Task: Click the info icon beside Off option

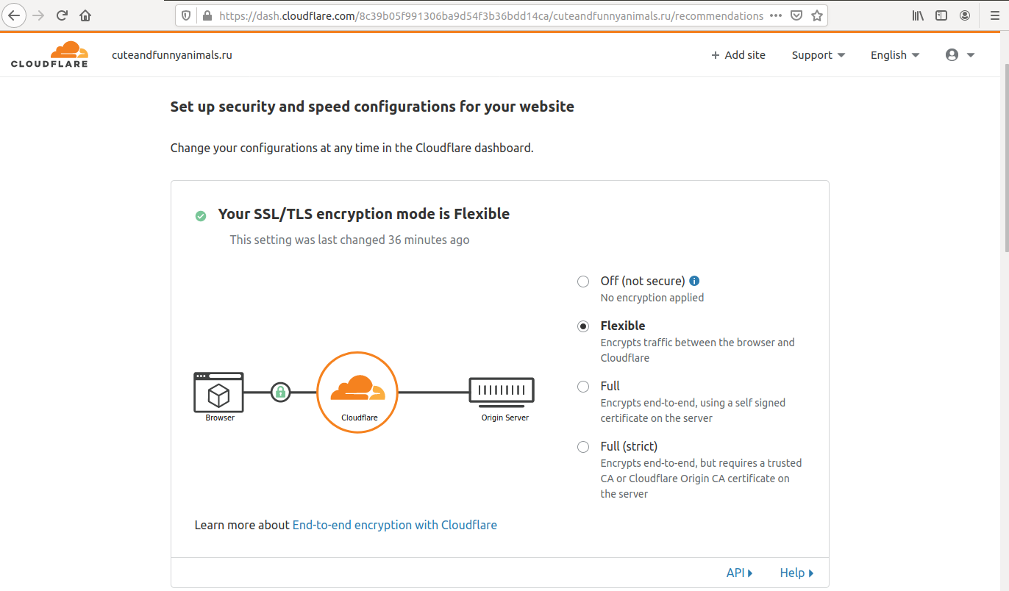Action: pyautogui.click(x=694, y=281)
